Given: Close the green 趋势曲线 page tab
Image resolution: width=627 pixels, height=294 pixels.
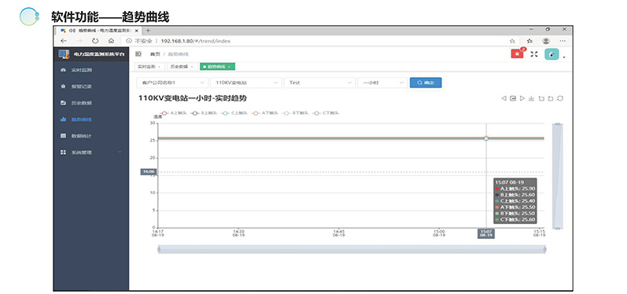Looking at the screenshot, I should coord(229,67).
